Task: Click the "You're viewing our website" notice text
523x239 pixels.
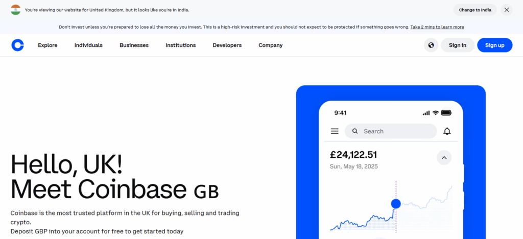Action: point(107,10)
